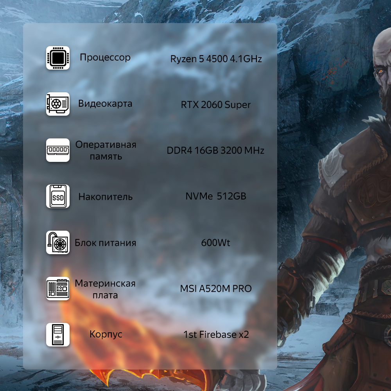Select DDR4 16GB 3200 MHz text
The width and height of the screenshot is (391, 391).
pyautogui.click(x=215, y=151)
